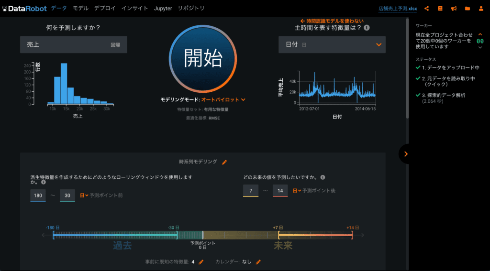This screenshot has height=271, width=490.
Task: Click the DataRobot logo
Action: [x=24, y=9]
